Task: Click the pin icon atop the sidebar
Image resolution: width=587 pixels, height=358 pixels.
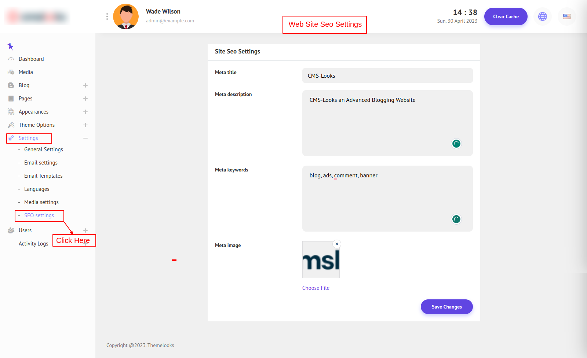Action: (10, 46)
